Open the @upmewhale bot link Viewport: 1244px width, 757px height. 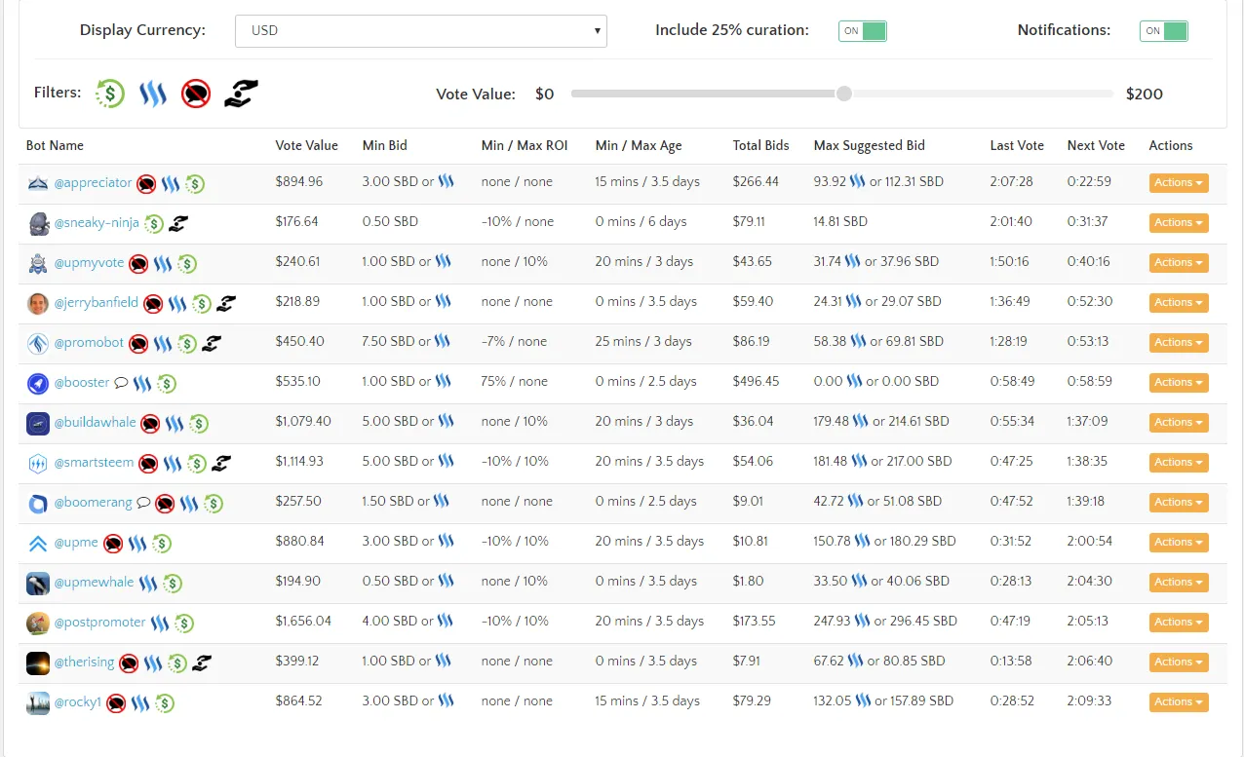point(94,583)
